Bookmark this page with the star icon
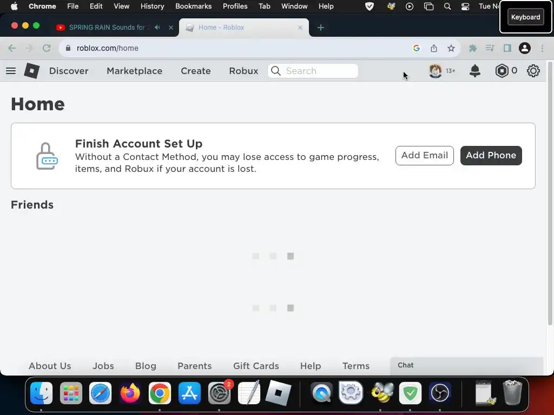The height and width of the screenshot is (415, 554). (451, 48)
